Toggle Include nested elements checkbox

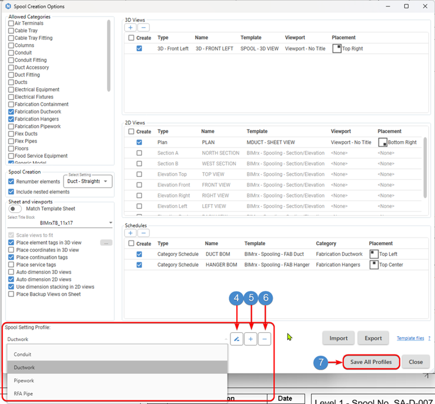click(11, 192)
